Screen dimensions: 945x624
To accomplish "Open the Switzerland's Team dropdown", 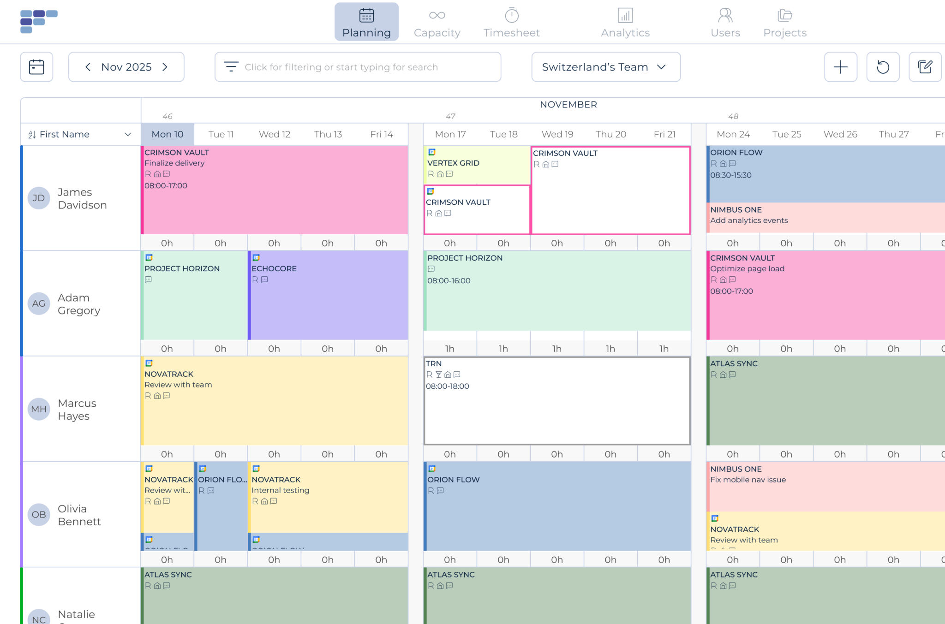I will [605, 67].
